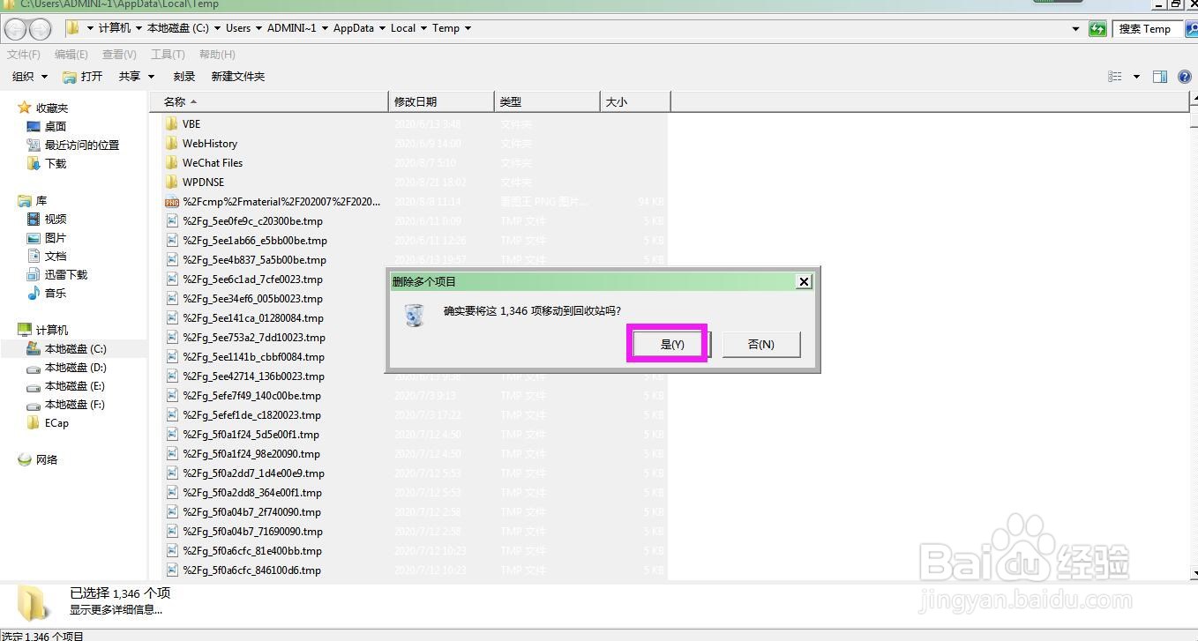Select 下载 in the favorites sidebar
Screen dimensions: 1198x641
point(56,163)
